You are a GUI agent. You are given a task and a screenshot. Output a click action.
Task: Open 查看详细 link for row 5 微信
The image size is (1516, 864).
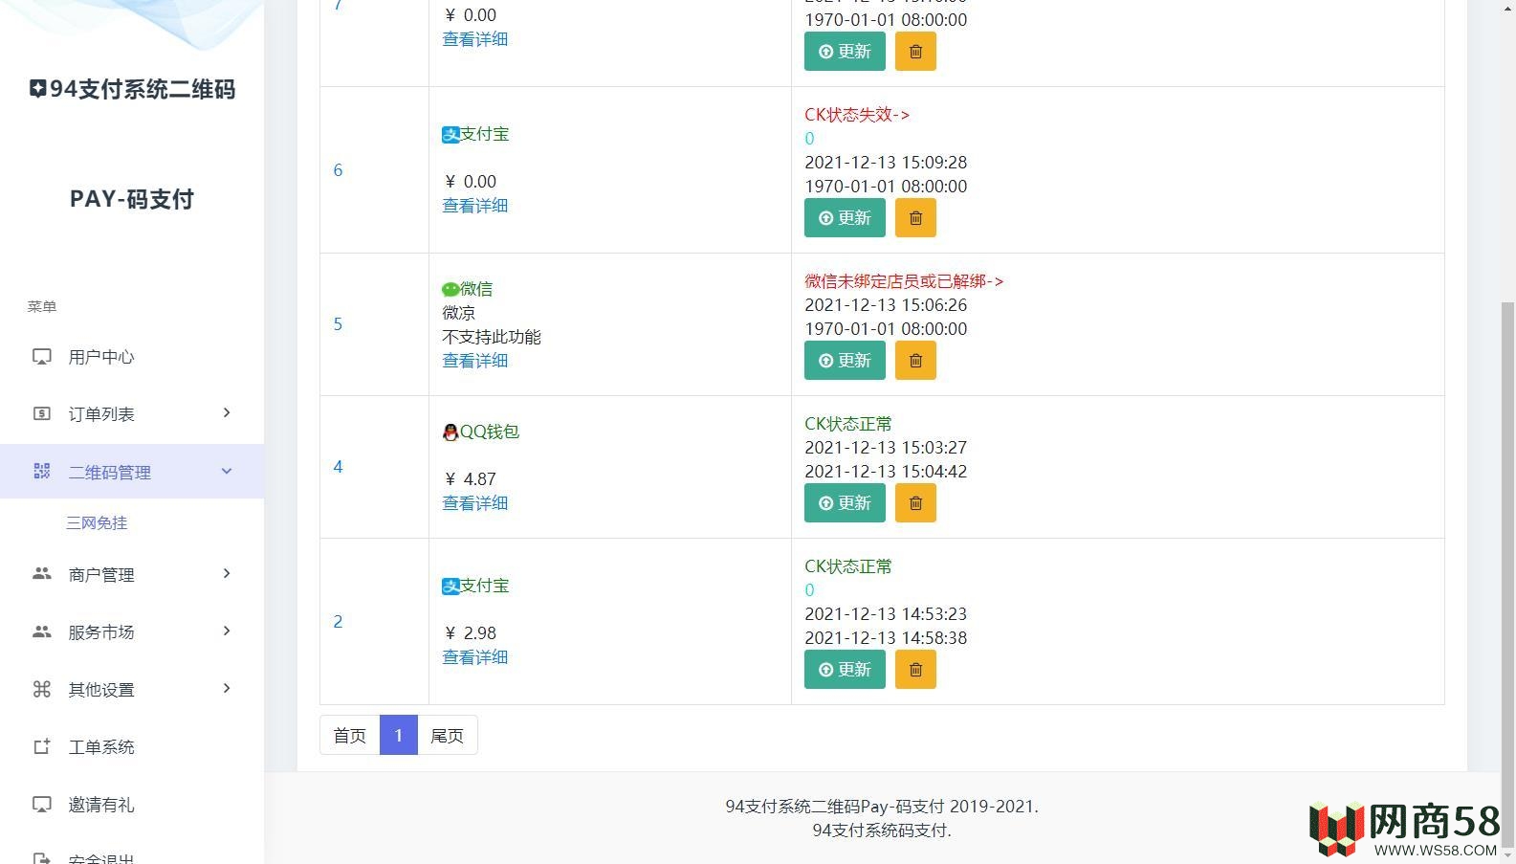coord(474,361)
